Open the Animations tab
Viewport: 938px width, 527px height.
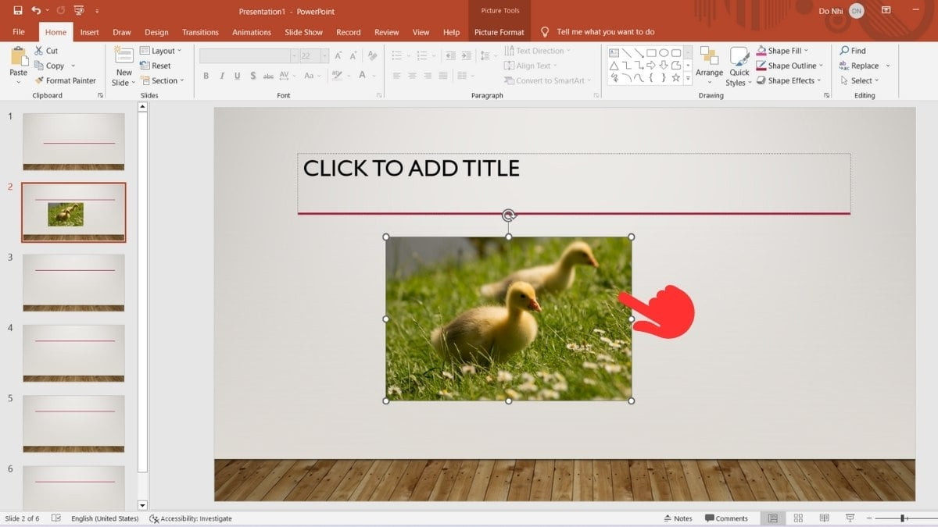pyautogui.click(x=252, y=32)
